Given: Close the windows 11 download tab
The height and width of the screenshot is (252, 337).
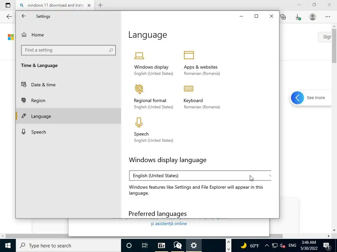Looking at the screenshot, I should coord(89,5).
